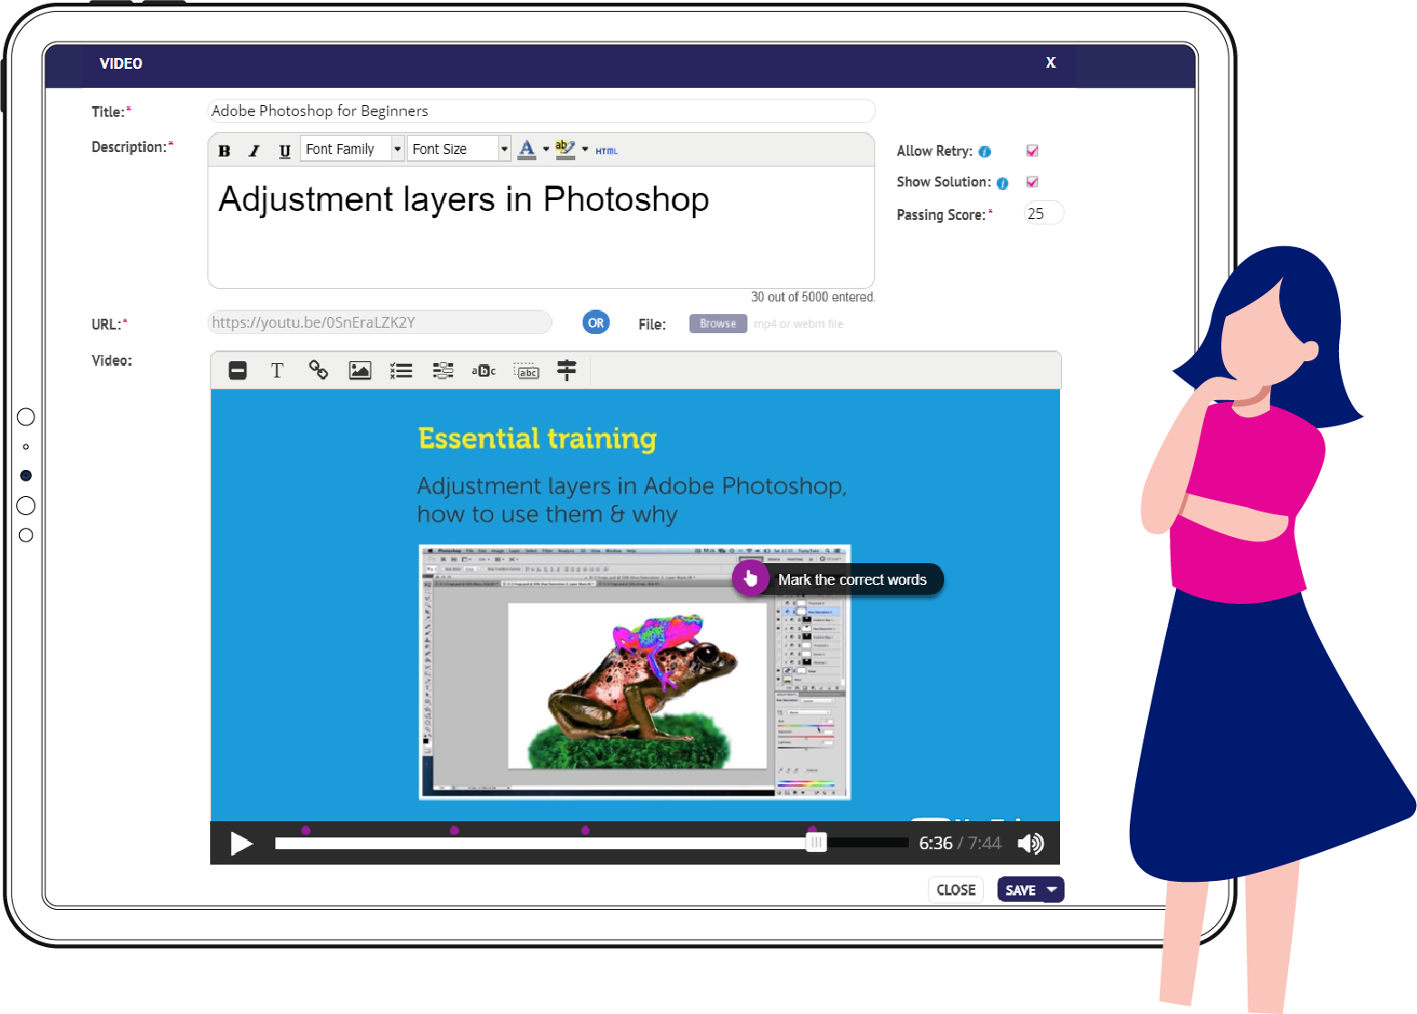Click the CLOSE button
The width and height of the screenshot is (1417, 1014).
pyautogui.click(x=956, y=890)
